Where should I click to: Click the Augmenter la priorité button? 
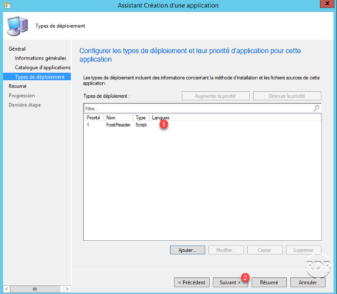point(216,96)
